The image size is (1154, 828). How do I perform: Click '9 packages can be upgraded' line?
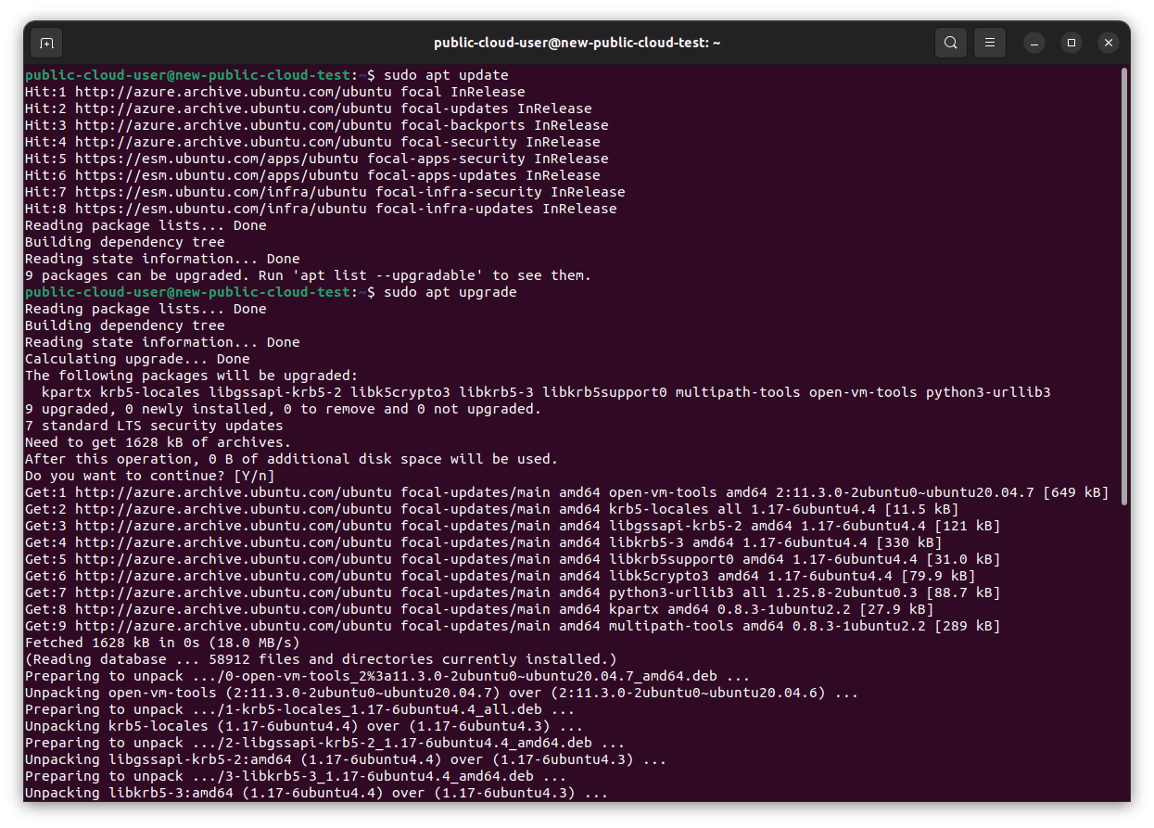[x=309, y=275]
